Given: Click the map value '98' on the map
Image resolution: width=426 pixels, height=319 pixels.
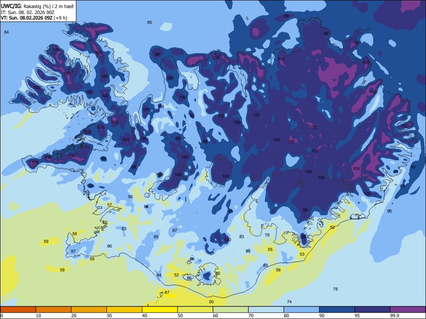Looking at the screenshot, I should (192, 116).
